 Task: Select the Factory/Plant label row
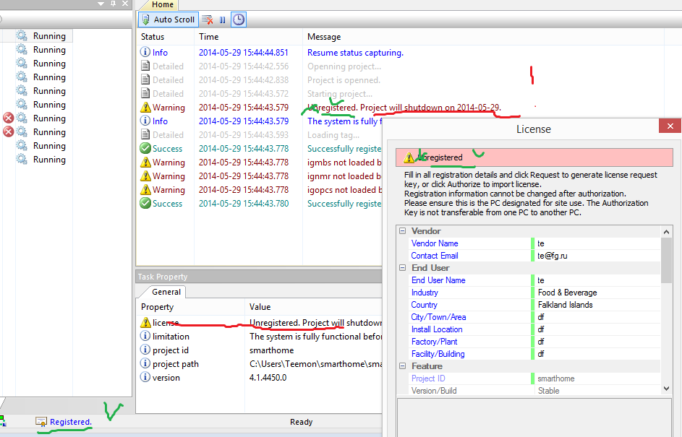point(434,342)
